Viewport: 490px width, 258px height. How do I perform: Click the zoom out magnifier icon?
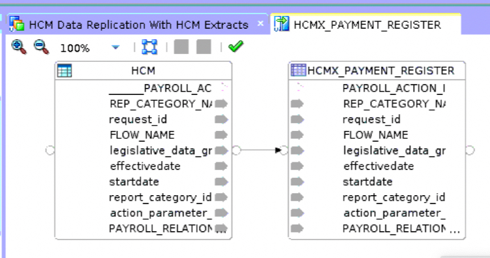click(41, 47)
